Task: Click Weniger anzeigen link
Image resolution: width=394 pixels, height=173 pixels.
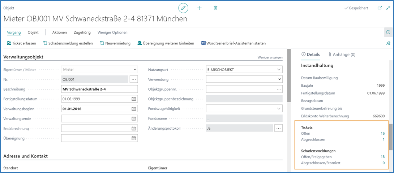Action: point(270,57)
